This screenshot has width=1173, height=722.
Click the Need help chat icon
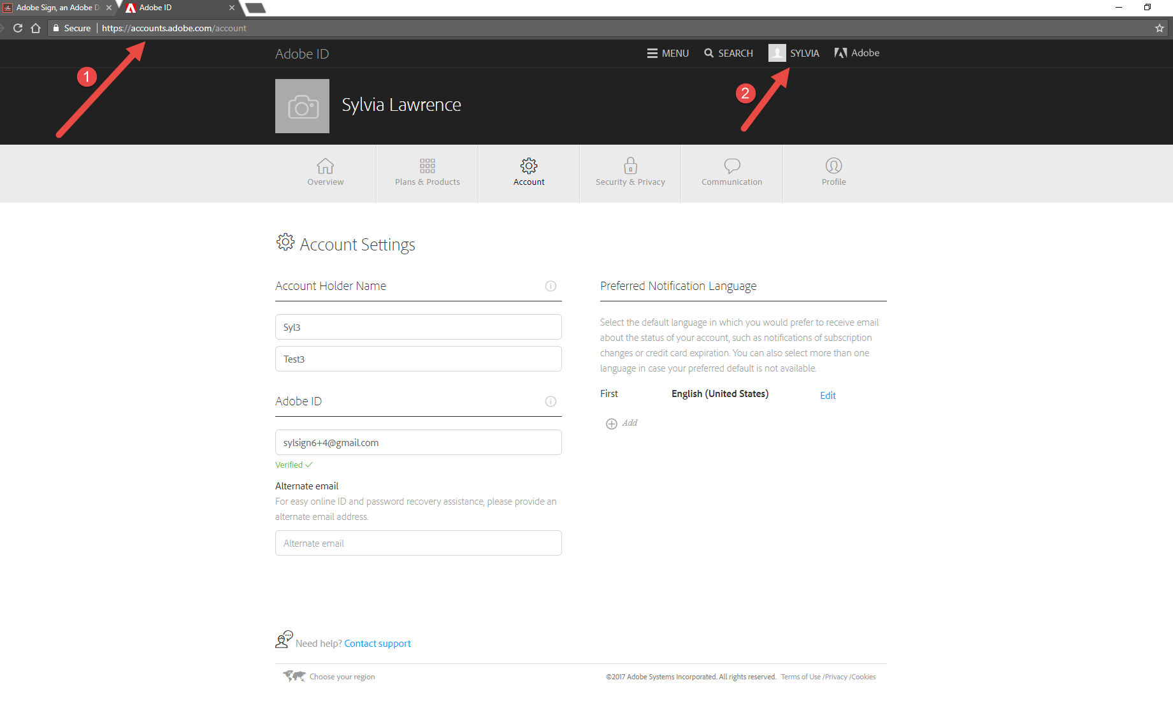(284, 639)
